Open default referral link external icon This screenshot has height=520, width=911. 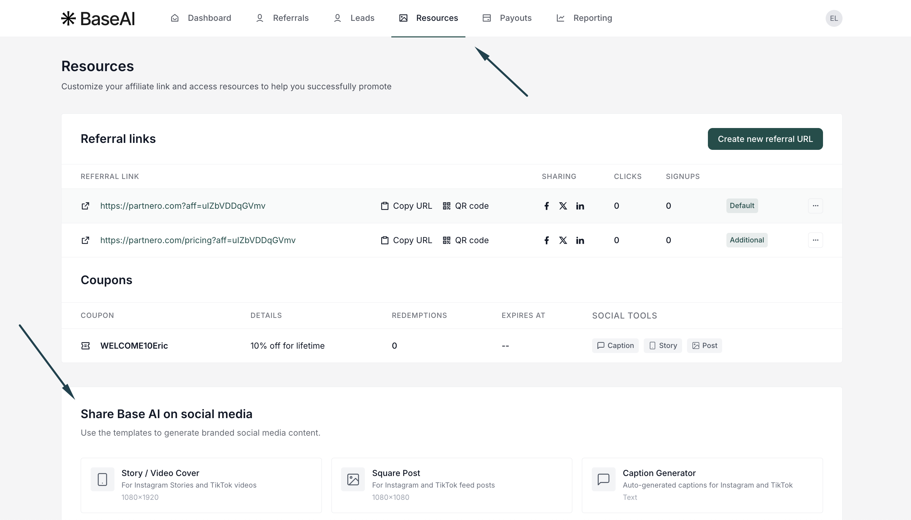point(85,206)
